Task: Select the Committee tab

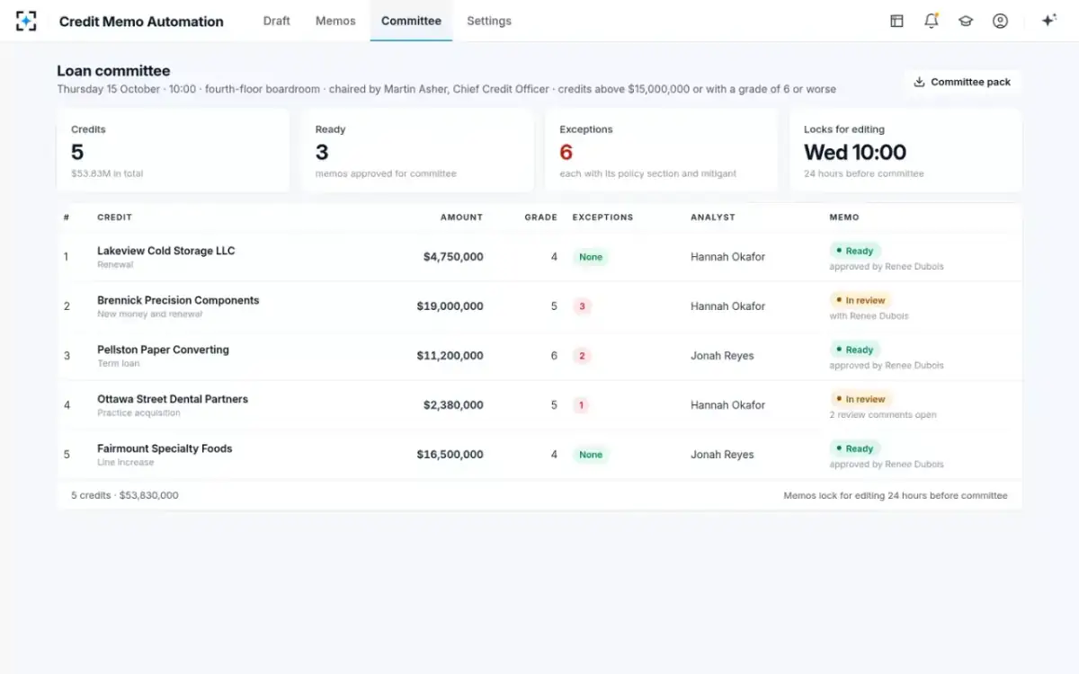Action: click(x=411, y=21)
